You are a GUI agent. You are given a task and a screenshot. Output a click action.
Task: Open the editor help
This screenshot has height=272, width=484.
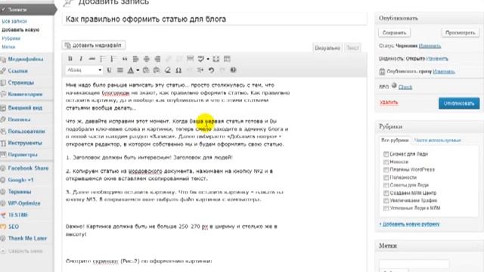[233, 70]
